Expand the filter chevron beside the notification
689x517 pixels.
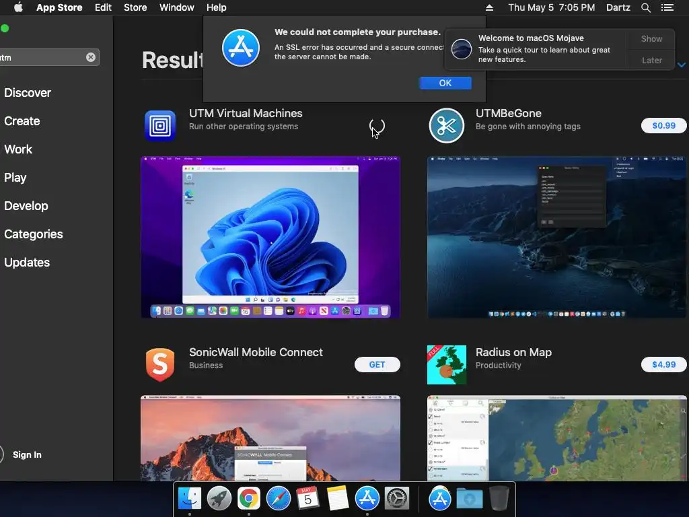coord(681,65)
